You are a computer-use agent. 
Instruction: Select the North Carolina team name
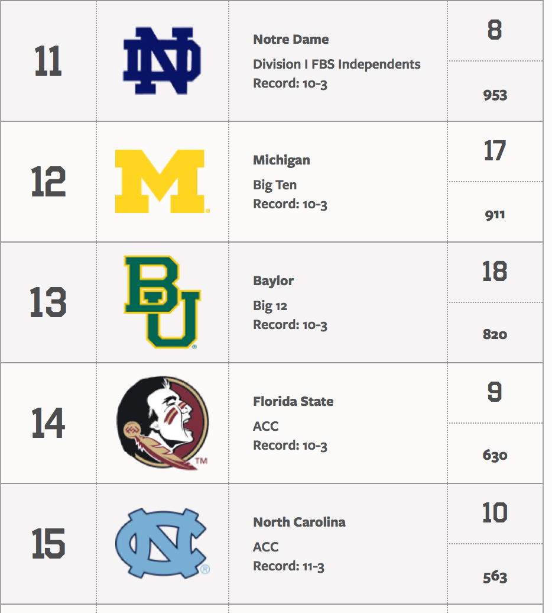point(299,522)
